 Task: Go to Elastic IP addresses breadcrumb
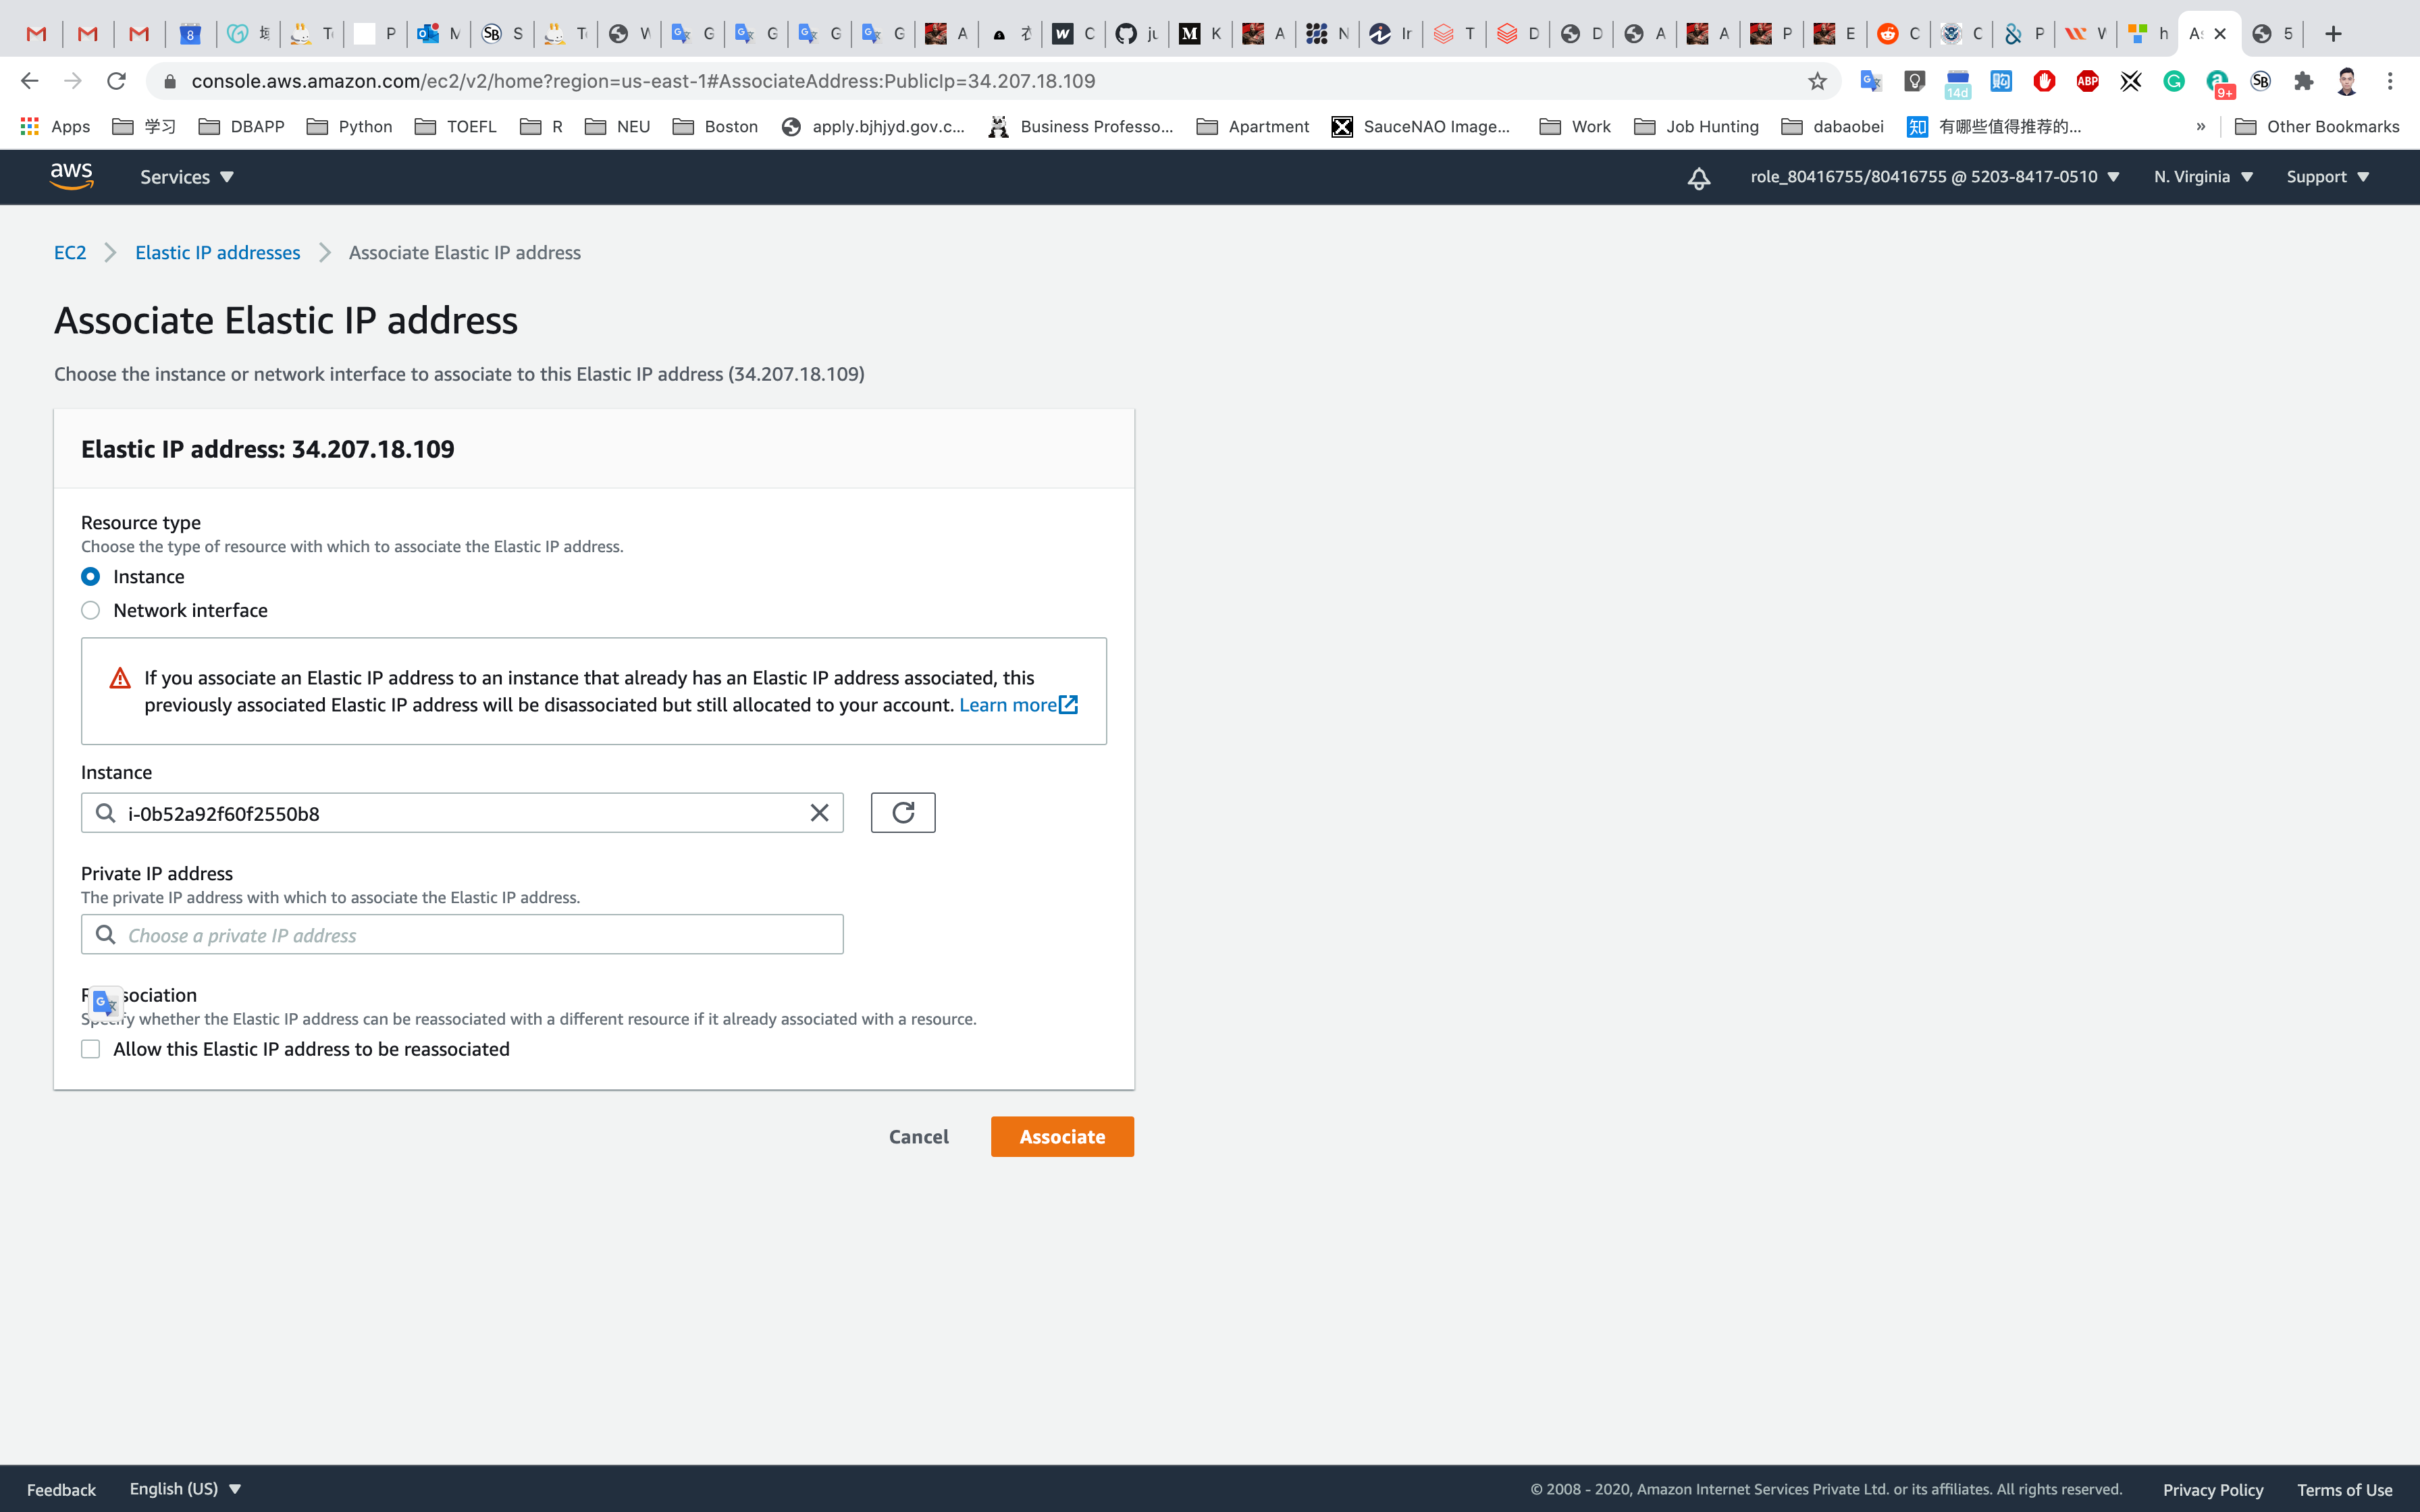coord(217,253)
